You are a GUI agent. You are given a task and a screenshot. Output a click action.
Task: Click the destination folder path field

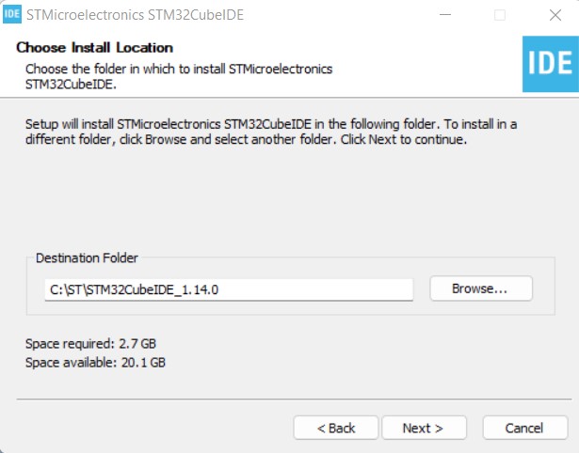(x=229, y=289)
